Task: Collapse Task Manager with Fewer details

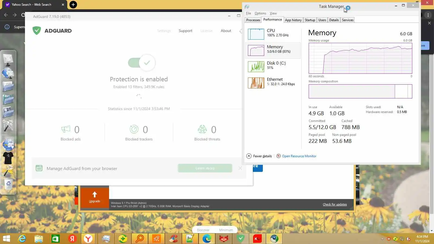Action: pyautogui.click(x=259, y=156)
